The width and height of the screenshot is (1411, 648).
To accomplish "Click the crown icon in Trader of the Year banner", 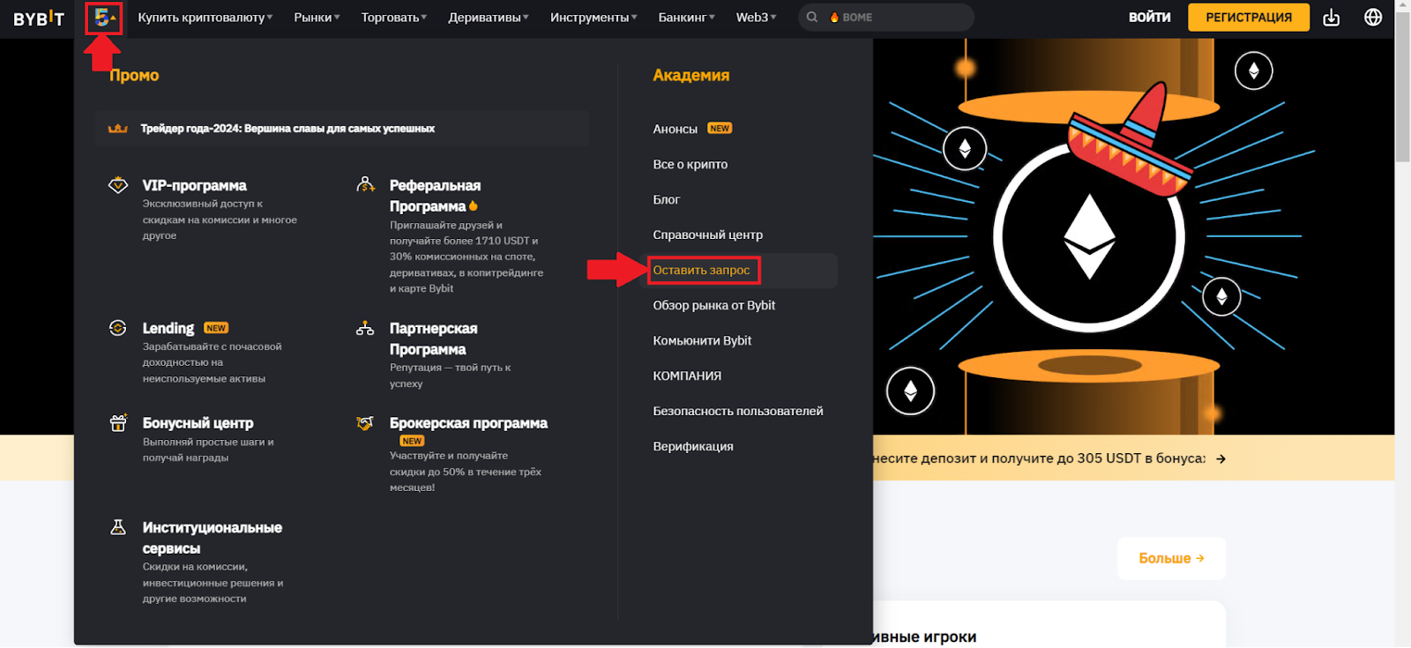I will pos(117,129).
